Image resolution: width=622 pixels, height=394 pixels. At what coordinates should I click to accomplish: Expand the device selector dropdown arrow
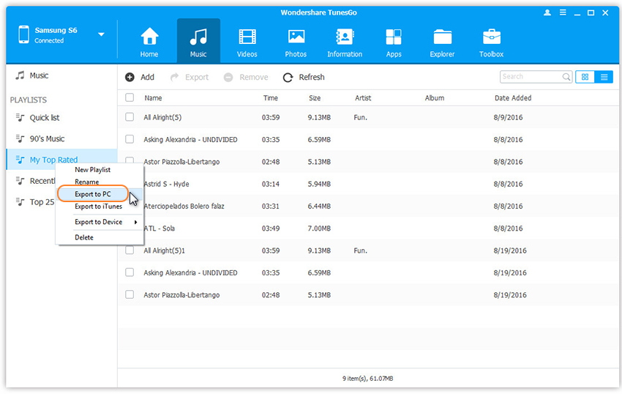101,34
